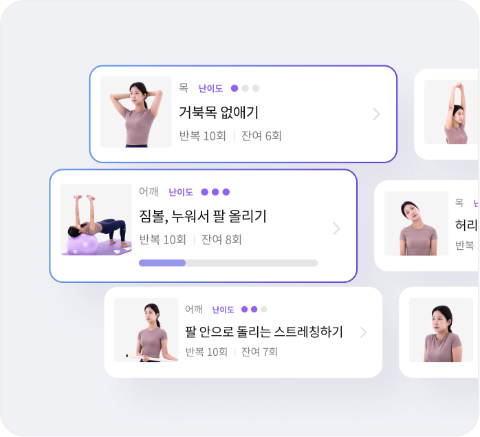480x437 pixels.
Task: Select the 팔 안으로 돌리는 스트레칭하기 title
Action: pyautogui.click(x=264, y=332)
